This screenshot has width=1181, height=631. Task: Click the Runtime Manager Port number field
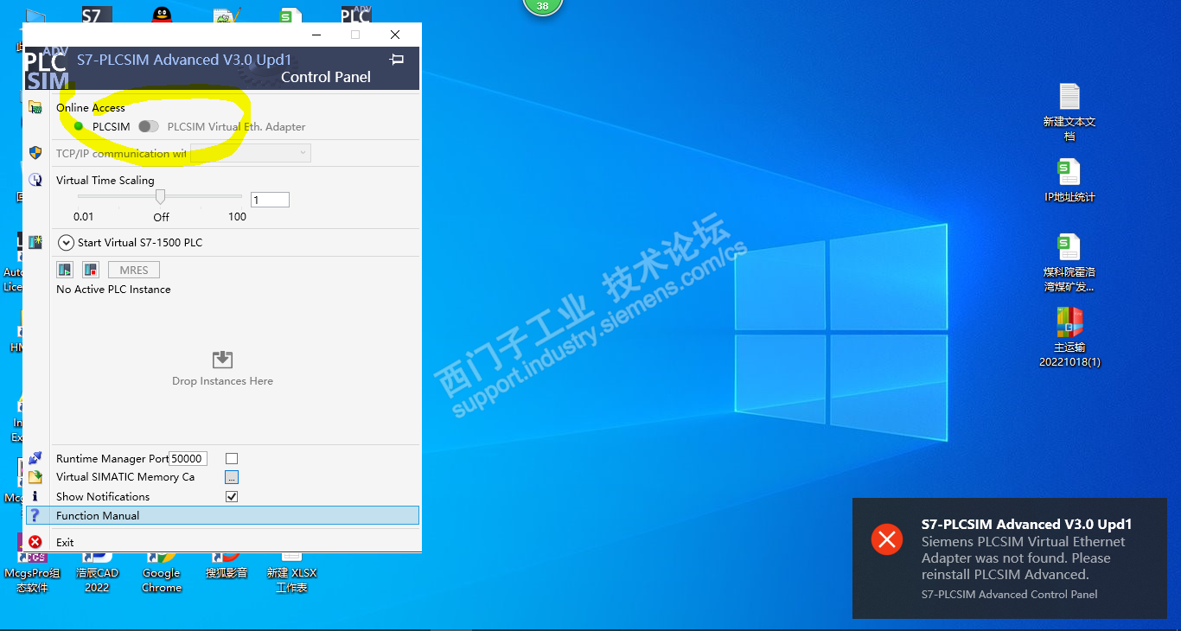point(187,459)
